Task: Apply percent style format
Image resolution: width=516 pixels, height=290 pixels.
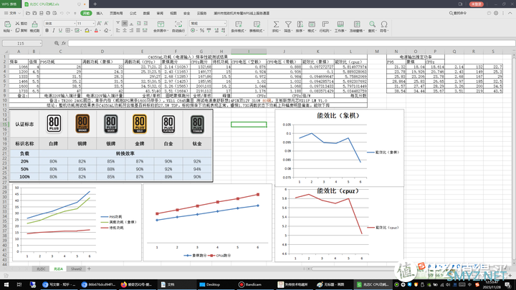Action: click(201, 31)
